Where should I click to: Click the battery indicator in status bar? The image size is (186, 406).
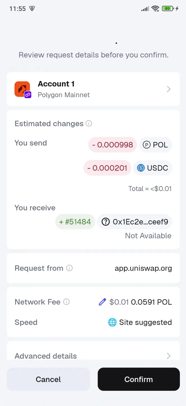tap(167, 9)
